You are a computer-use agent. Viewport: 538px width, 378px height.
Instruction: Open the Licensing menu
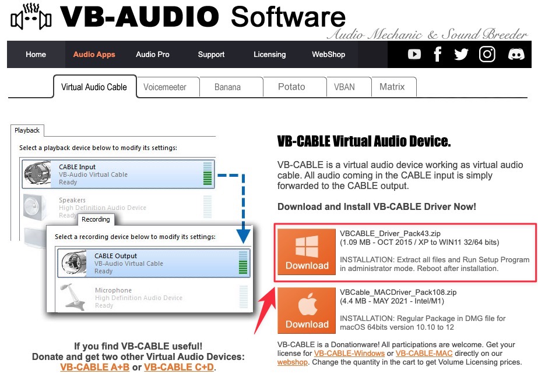coord(270,55)
